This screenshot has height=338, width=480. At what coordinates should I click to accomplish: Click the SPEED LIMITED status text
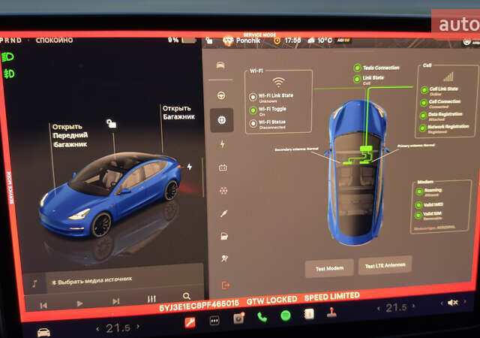coord(331,297)
